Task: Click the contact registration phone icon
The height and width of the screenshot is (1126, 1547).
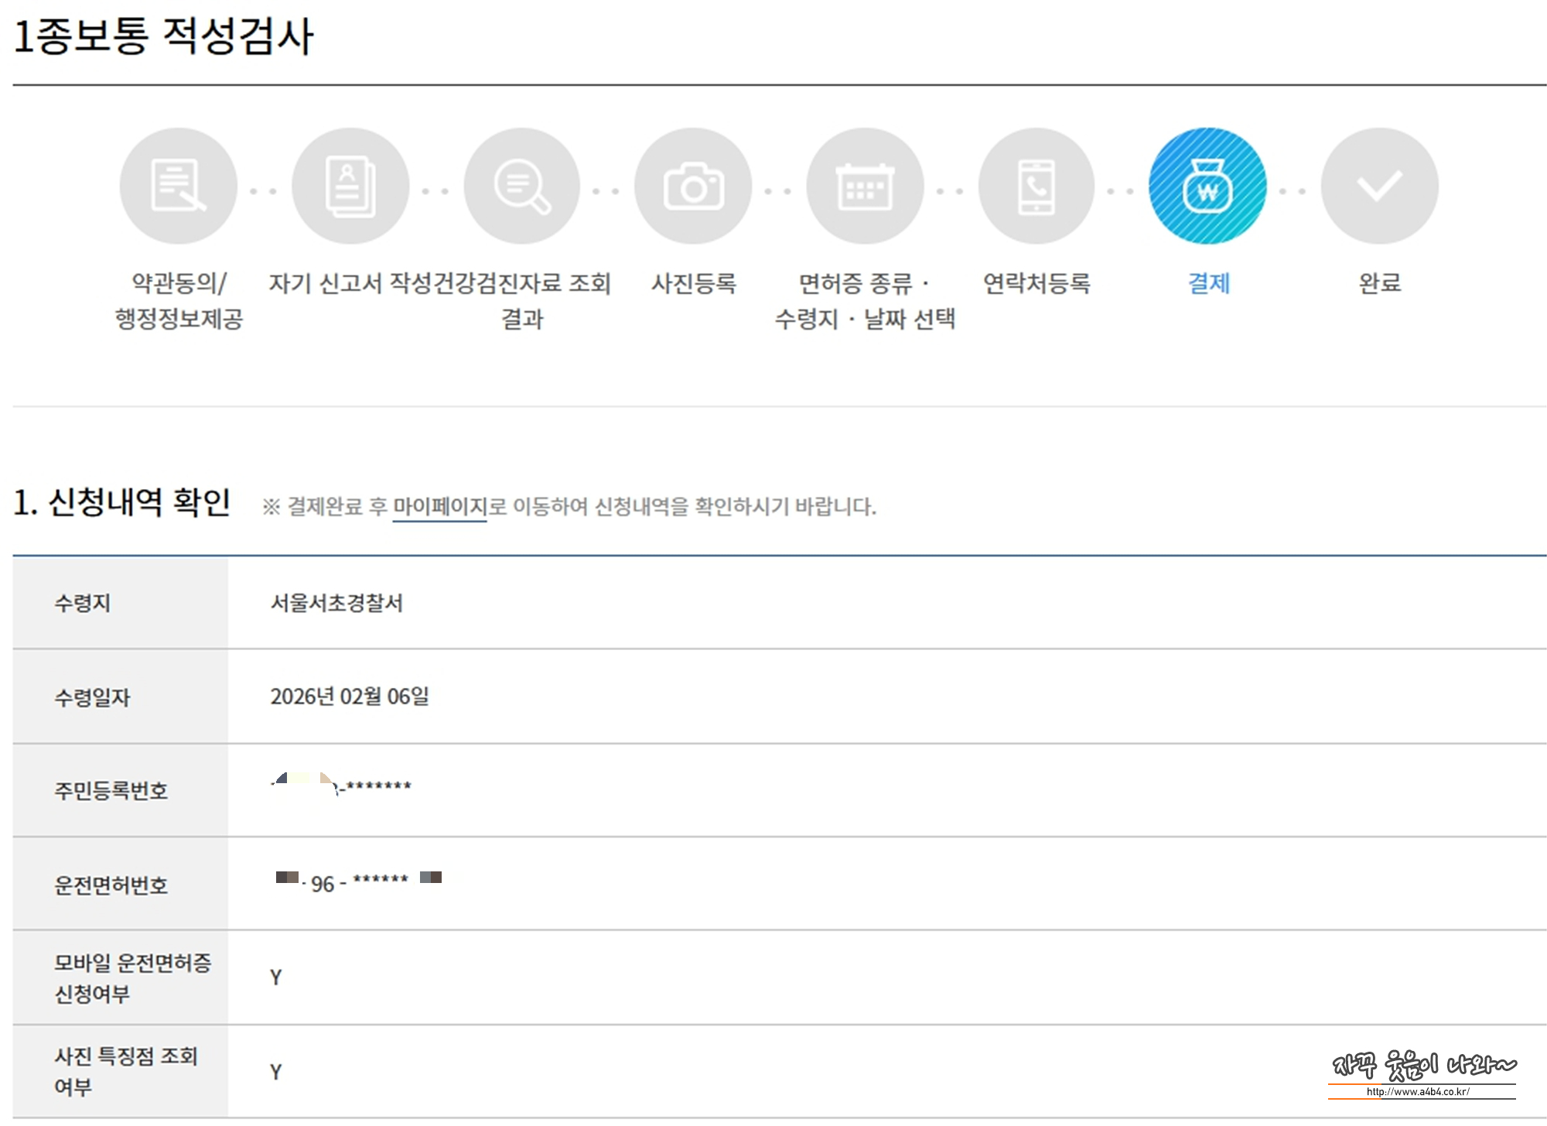Action: pos(1036,186)
